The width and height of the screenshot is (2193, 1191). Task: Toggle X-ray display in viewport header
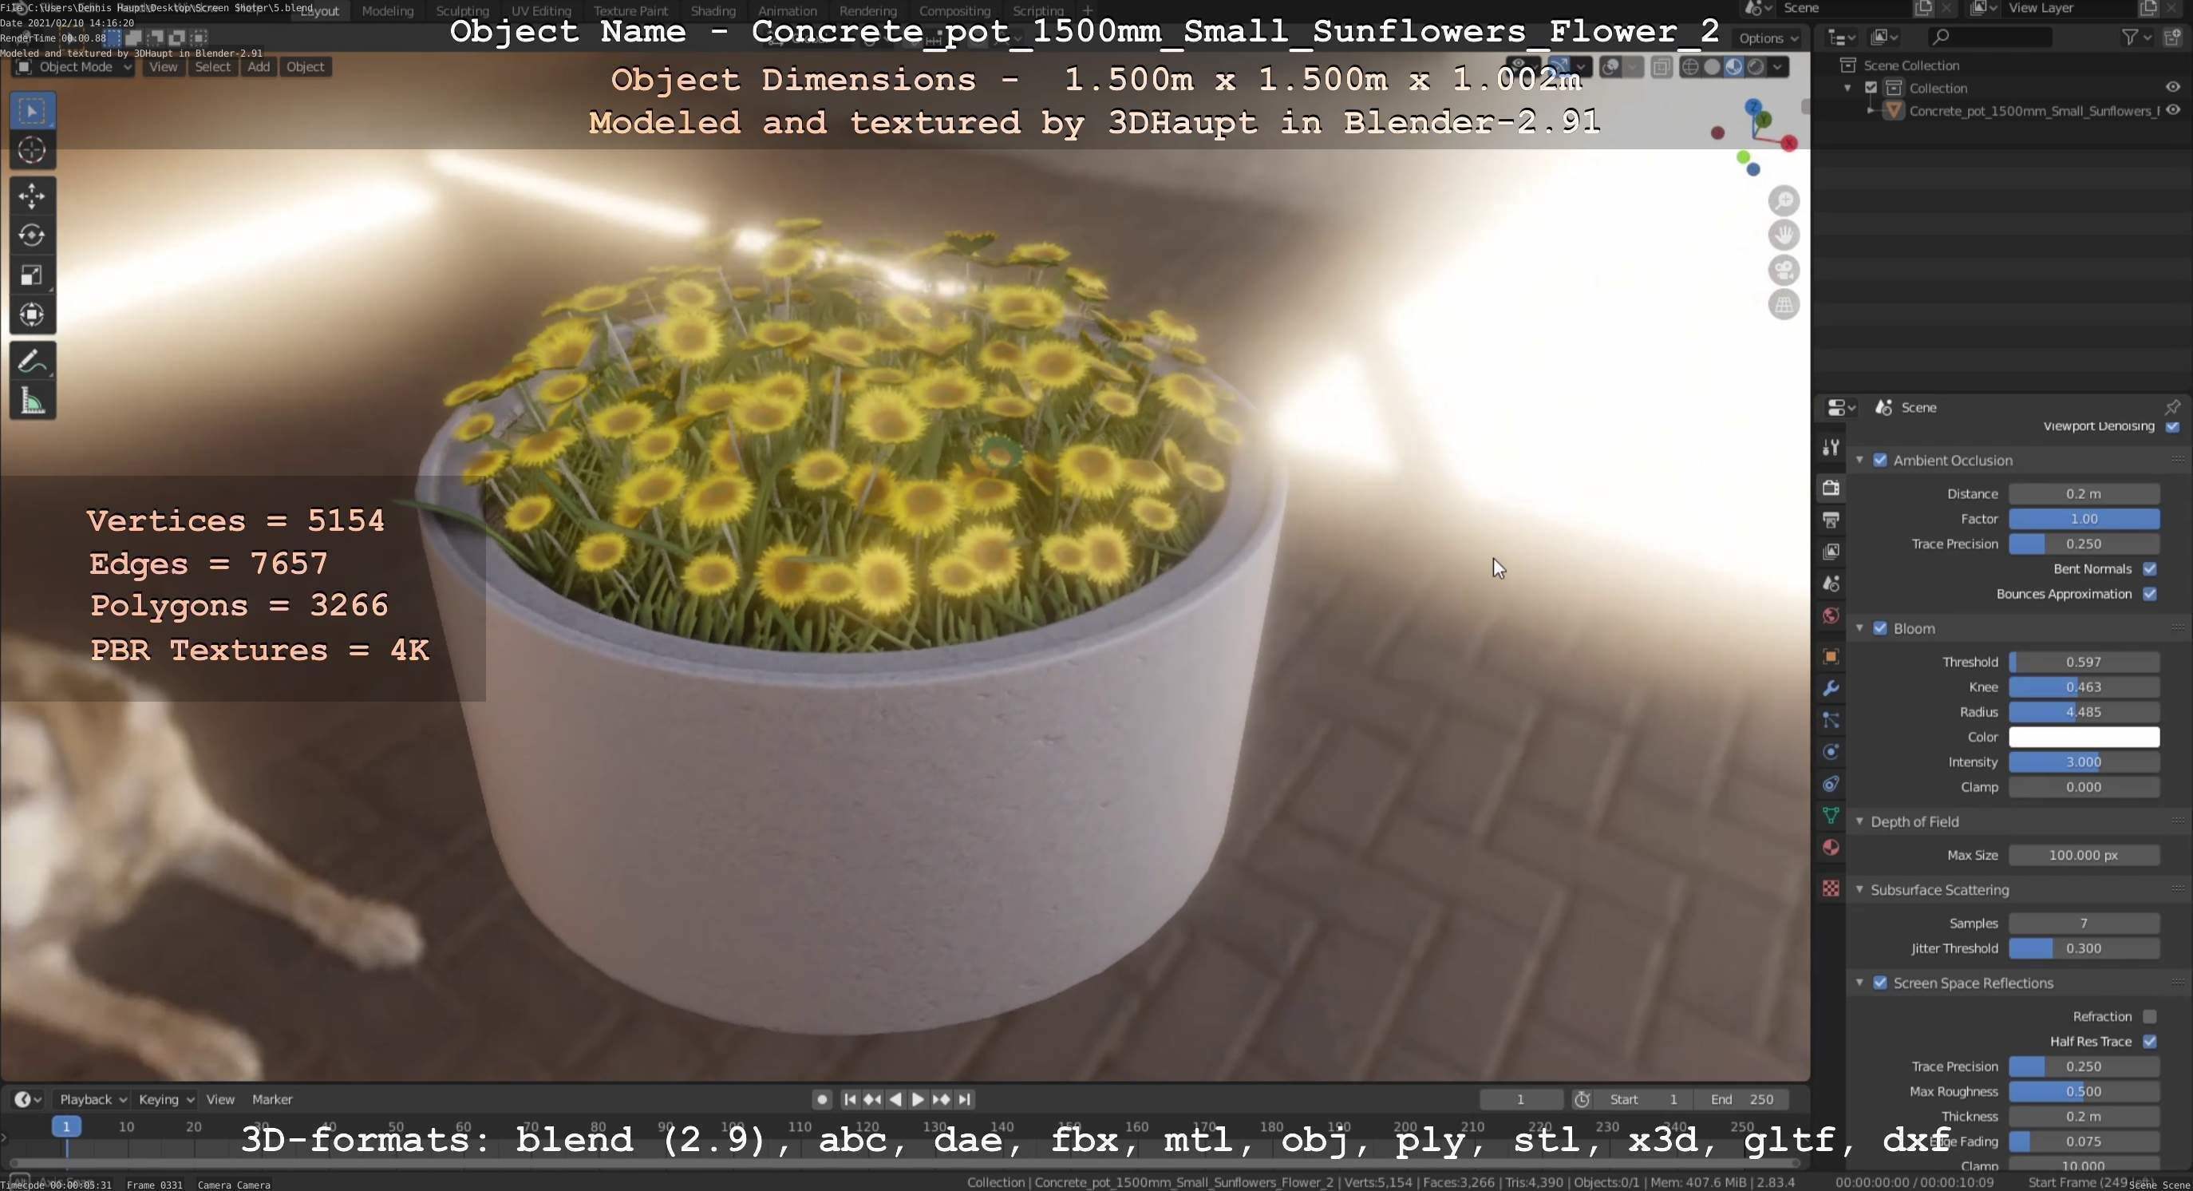pos(1661,66)
